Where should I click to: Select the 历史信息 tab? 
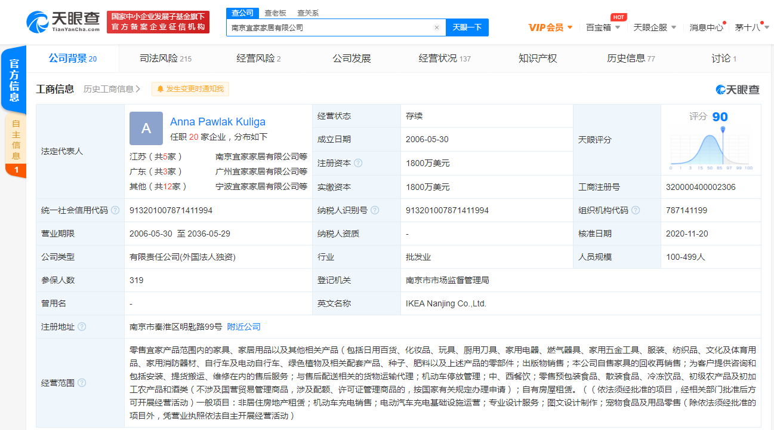tap(631, 59)
